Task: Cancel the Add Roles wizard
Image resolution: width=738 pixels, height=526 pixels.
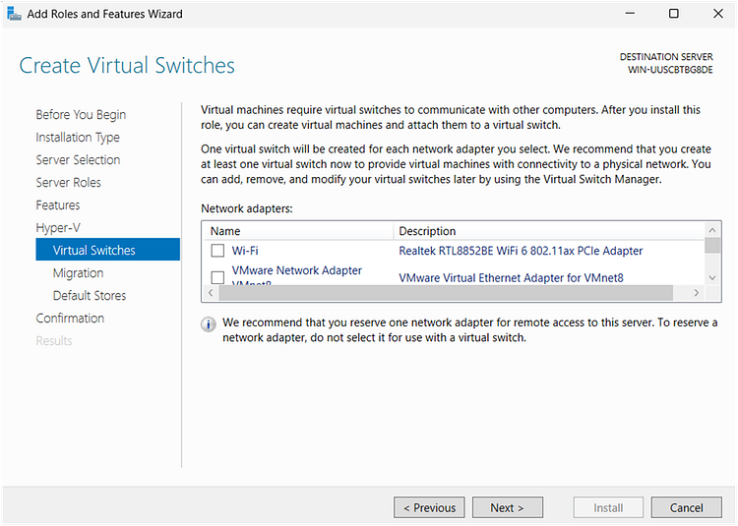Action: (x=686, y=507)
